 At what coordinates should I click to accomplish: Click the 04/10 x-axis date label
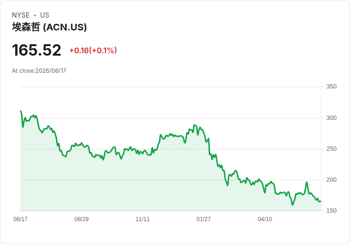click(x=265, y=219)
